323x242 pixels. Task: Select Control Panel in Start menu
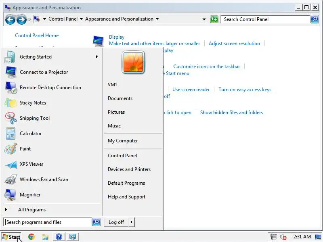pos(122,156)
